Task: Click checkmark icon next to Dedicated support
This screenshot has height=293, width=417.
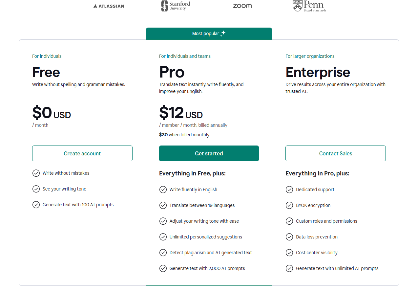Action: click(x=289, y=190)
